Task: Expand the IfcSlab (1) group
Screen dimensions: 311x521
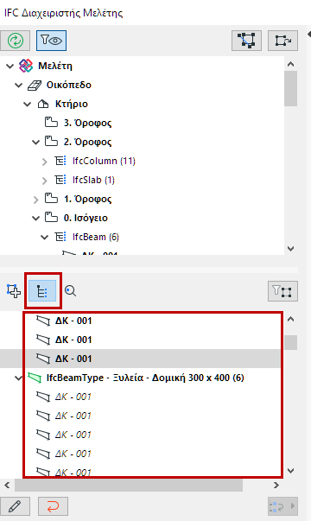Action: (45, 181)
